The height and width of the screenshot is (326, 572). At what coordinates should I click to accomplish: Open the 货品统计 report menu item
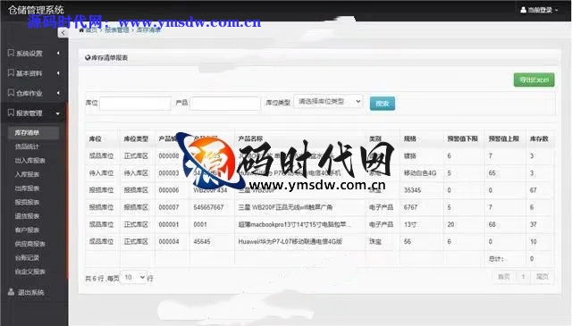click(27, 146)
